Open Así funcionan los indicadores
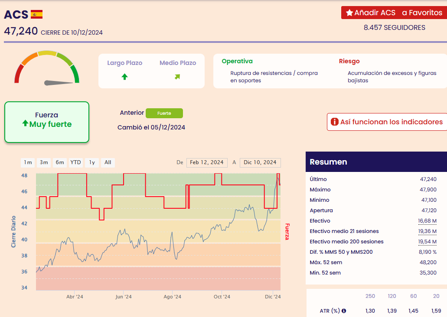 click(387, 122)
